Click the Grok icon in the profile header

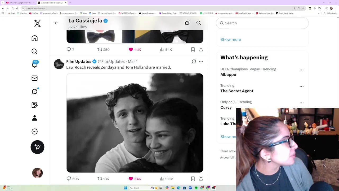(187, 23)
